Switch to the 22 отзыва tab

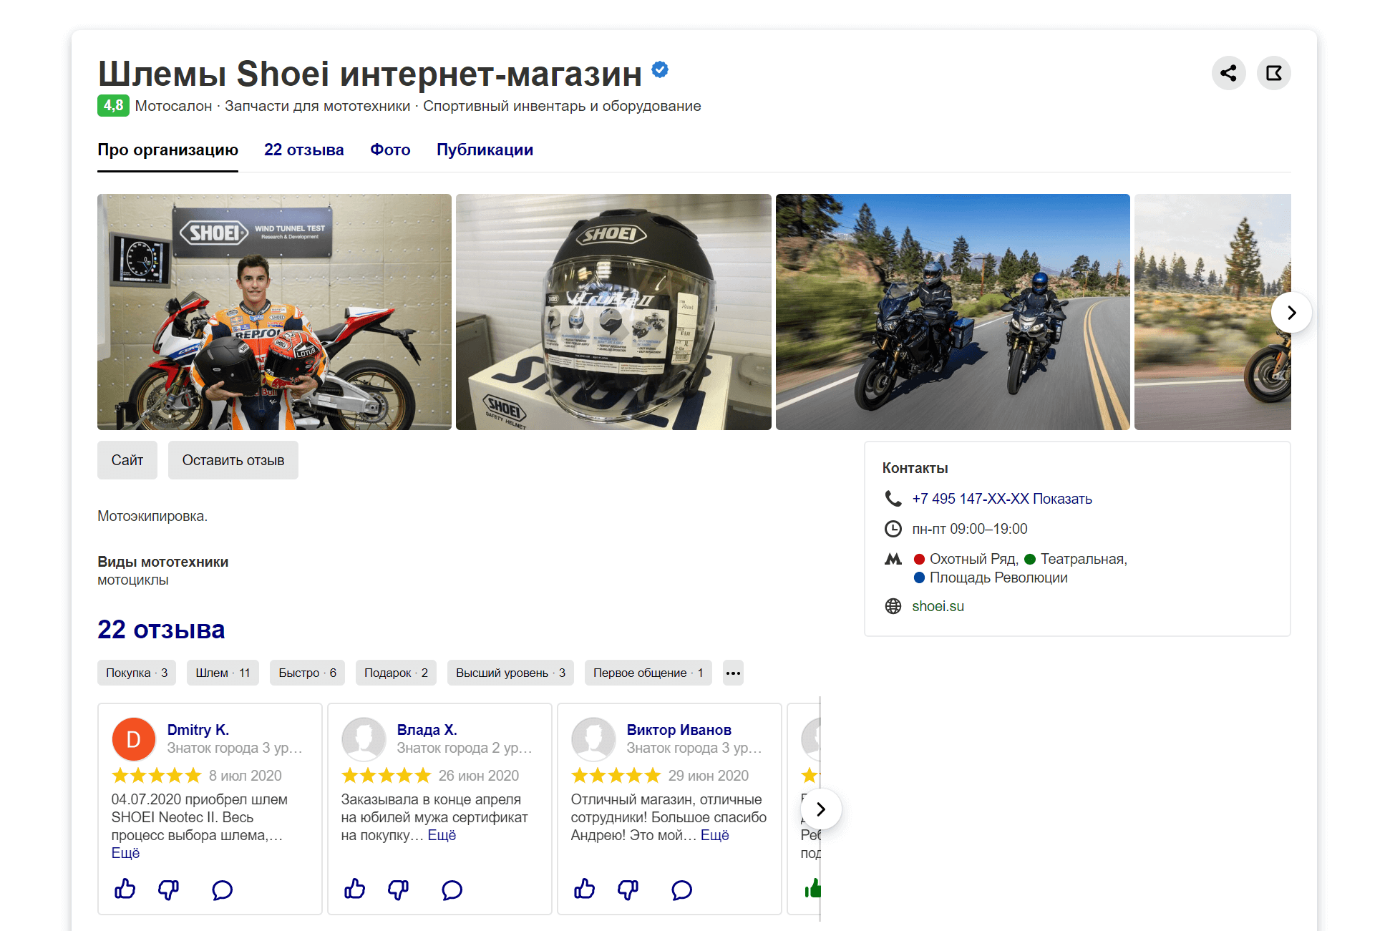click(x=303, y=150)
